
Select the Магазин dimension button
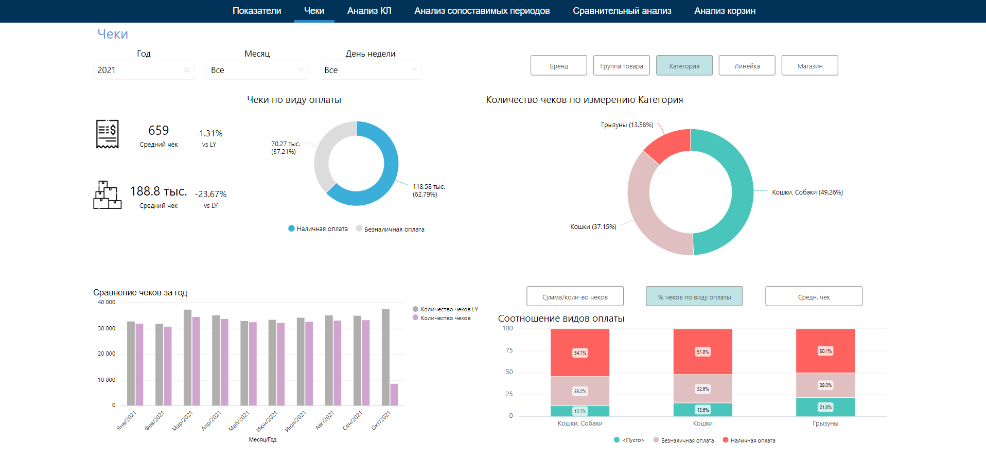(x=810, y=65)
